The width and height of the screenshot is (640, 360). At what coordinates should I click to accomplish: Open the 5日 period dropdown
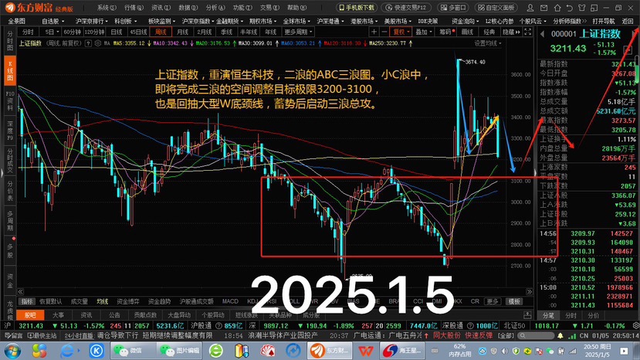pyautogui.click(x=52, y=32)
